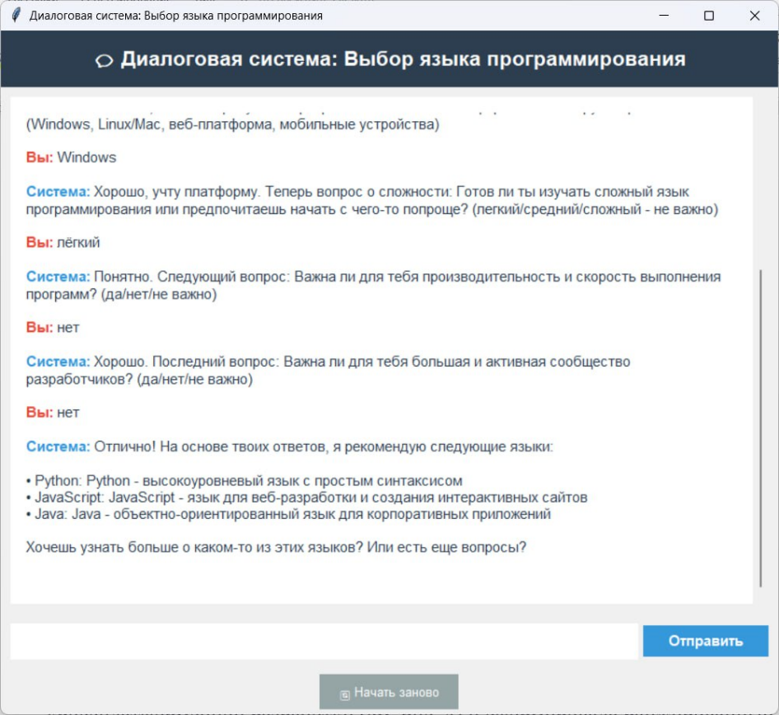Click the user reply "Windows"
This screenshot has height=715, width=779.
pos(86,157)
